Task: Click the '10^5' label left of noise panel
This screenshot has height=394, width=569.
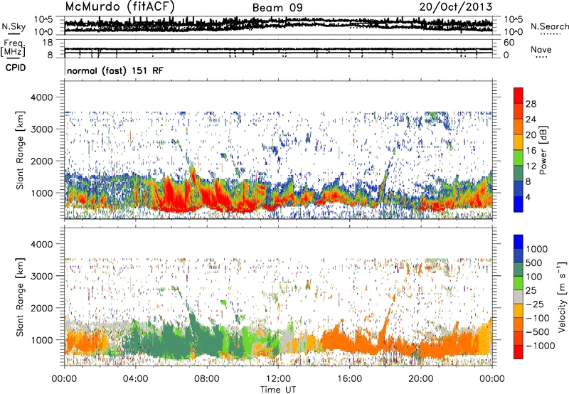Action: pyautogui.click(x=43, y=20)
